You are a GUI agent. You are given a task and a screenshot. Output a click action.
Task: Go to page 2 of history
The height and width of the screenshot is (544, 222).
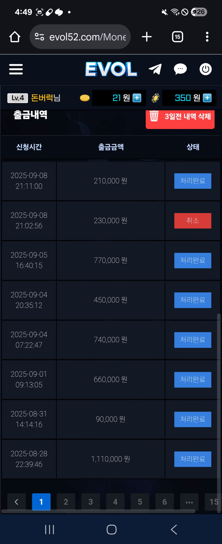66,502
